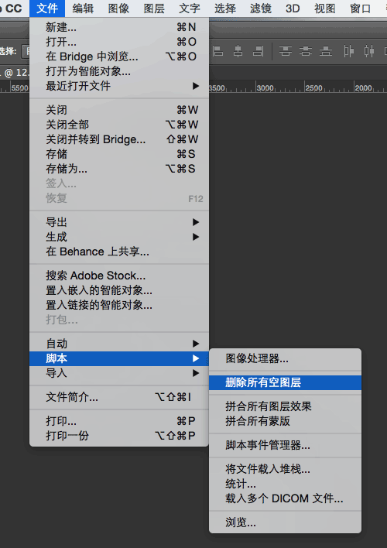Open the 滤镜 menu
Screen dimensions: 387x548
pyautogui.click(x=261, y=9)
